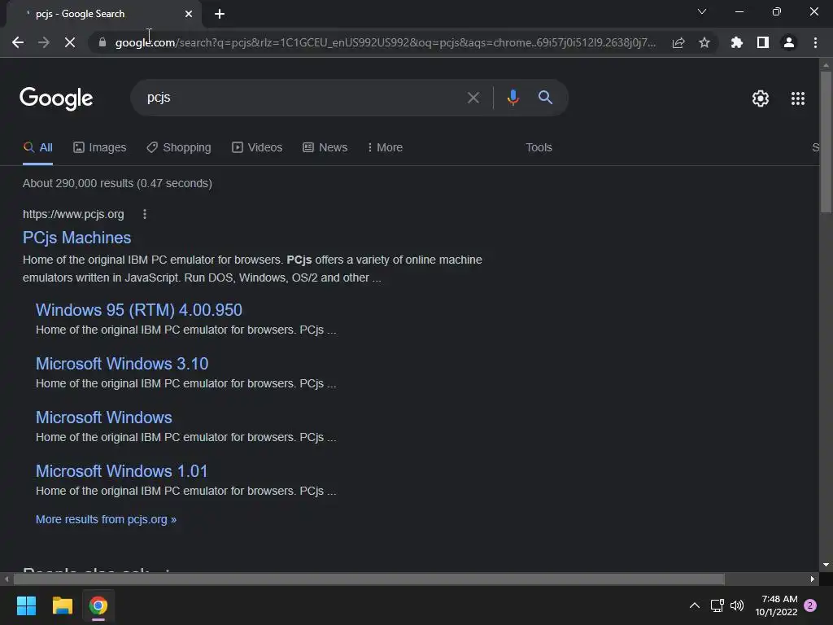Open the Extensions puzzle icon
The image size is (833, 625).
736,42
